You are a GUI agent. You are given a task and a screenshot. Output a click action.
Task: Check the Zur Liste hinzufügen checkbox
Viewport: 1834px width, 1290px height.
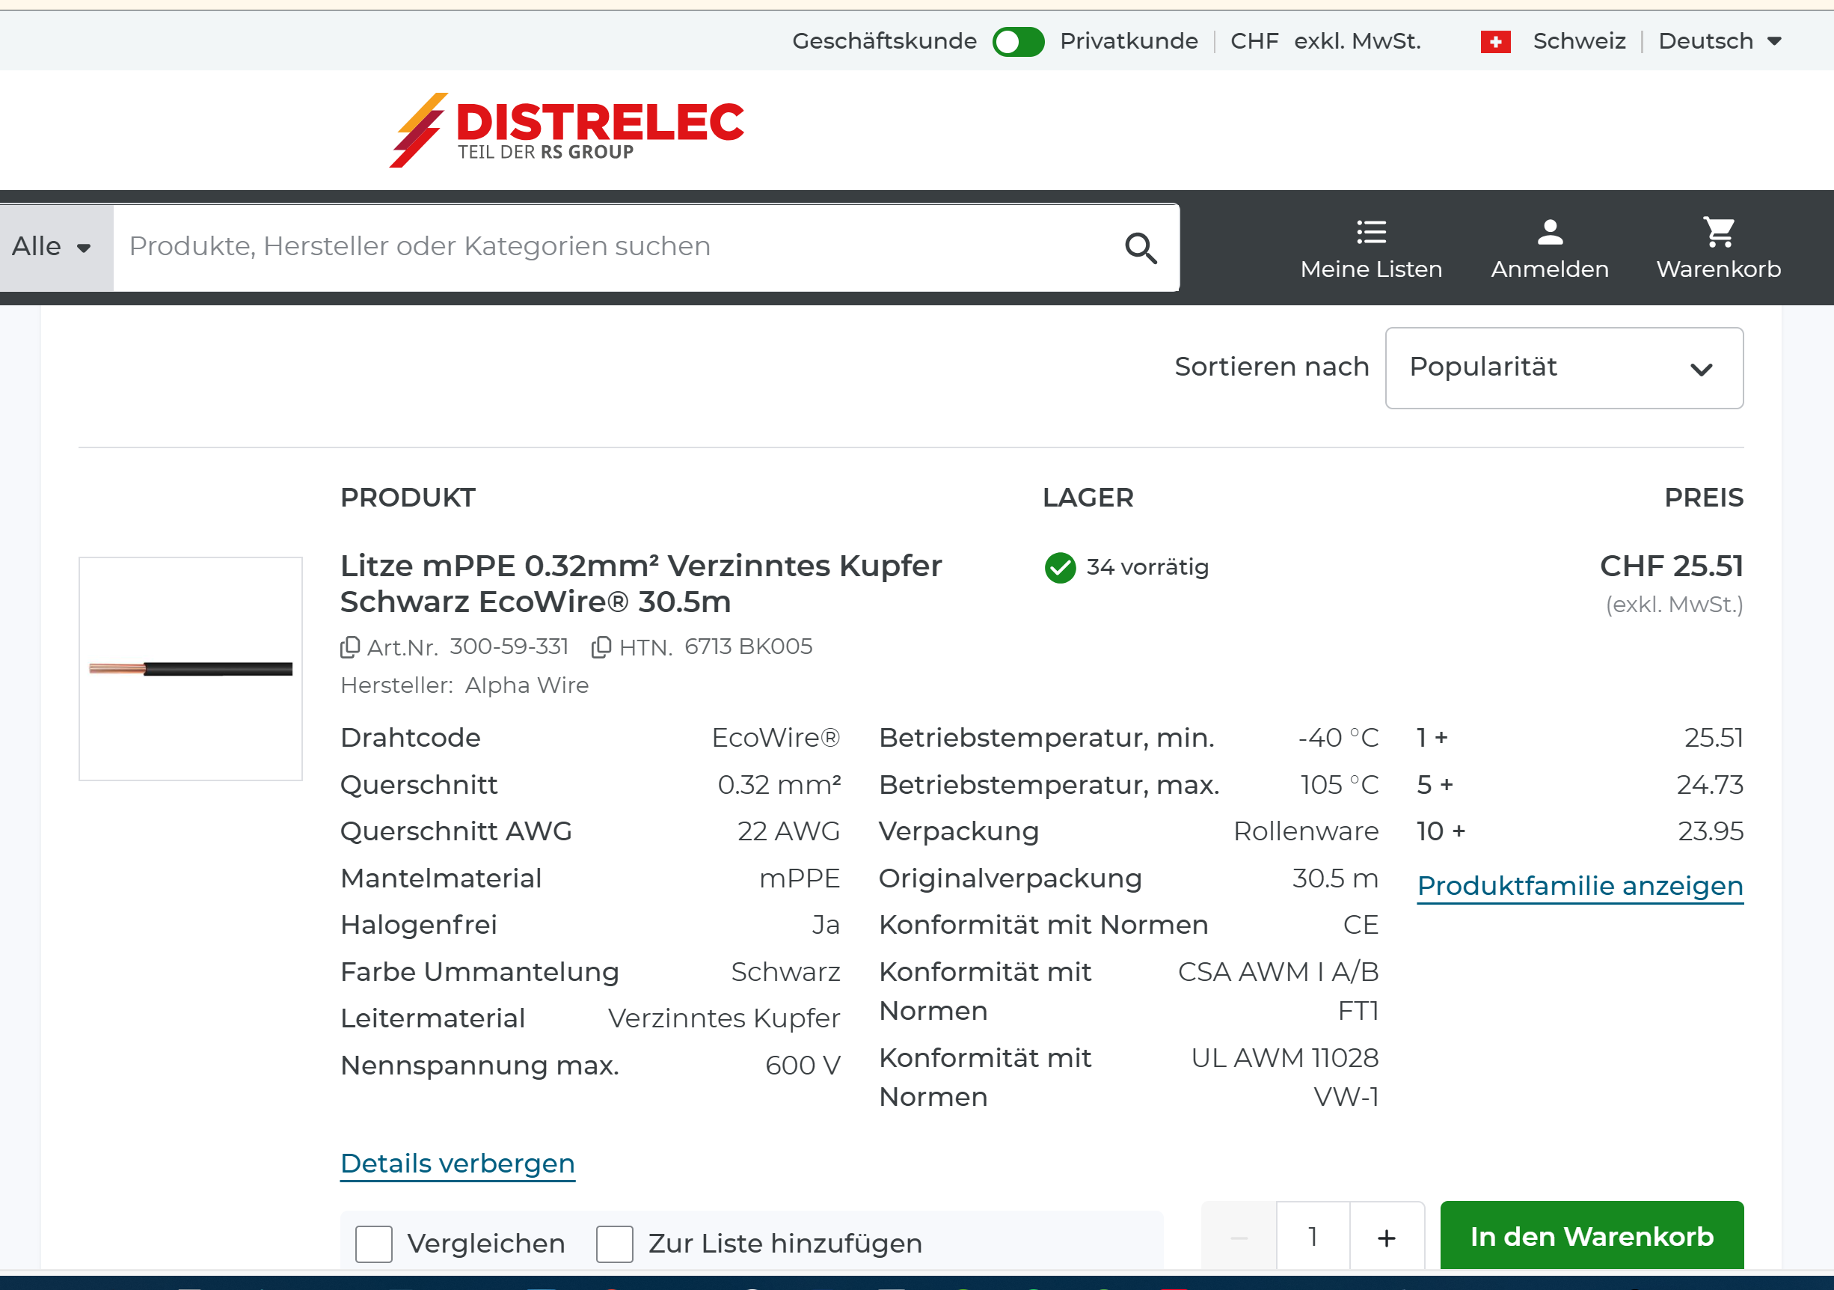pyautogui.click(x=614, y=1243)
